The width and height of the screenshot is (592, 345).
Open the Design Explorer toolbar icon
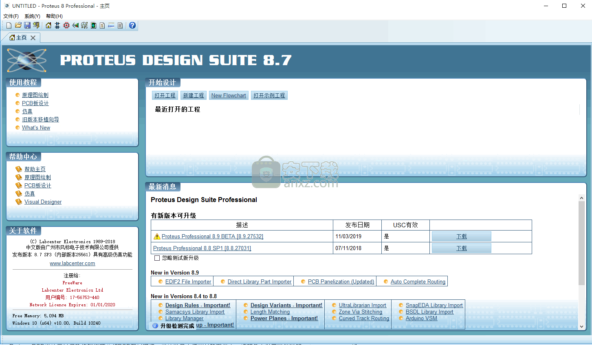(x=93, y=25)
